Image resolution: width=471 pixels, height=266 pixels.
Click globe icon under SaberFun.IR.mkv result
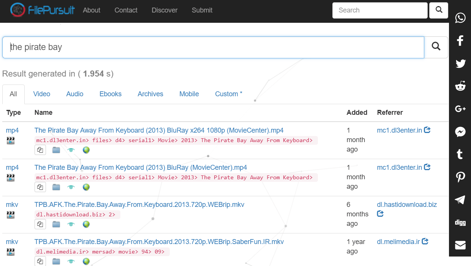point(86,261)
